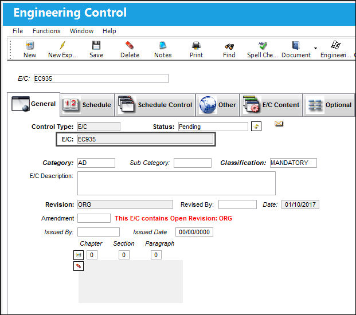The image size is (356, 315).
Task: Click the chapter lookup icon beside Chapter
Action: [x=79, y=255]
